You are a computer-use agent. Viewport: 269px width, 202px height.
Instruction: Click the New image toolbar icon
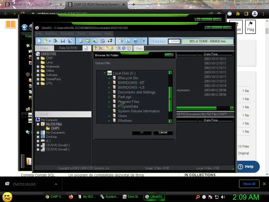pyautogui.click(x=39, y=41)
